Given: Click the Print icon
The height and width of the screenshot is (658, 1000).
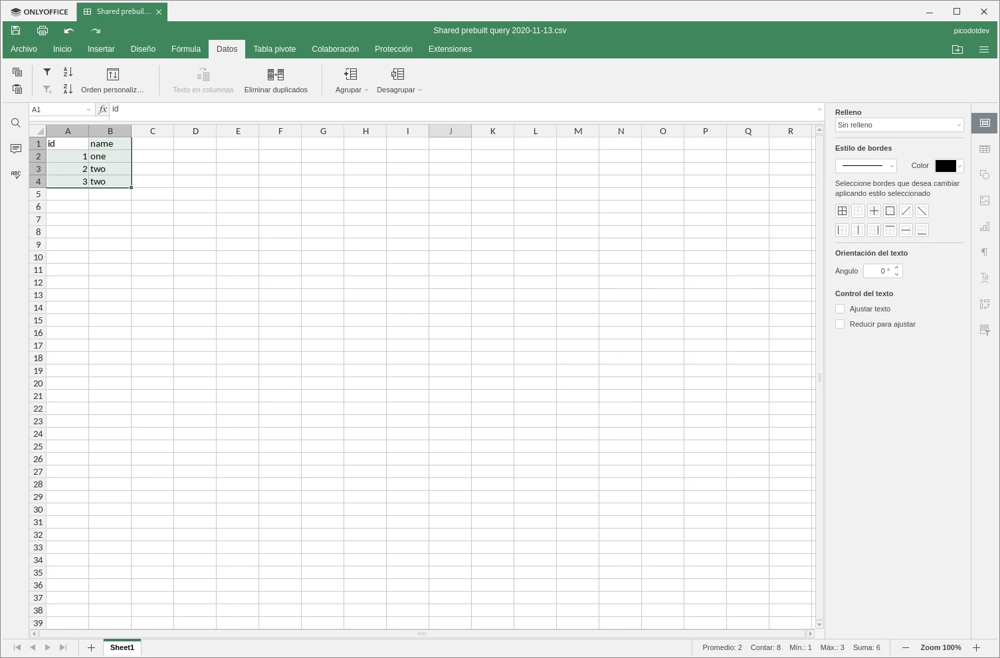Looking at the screenshot, I should click(43, 31).
